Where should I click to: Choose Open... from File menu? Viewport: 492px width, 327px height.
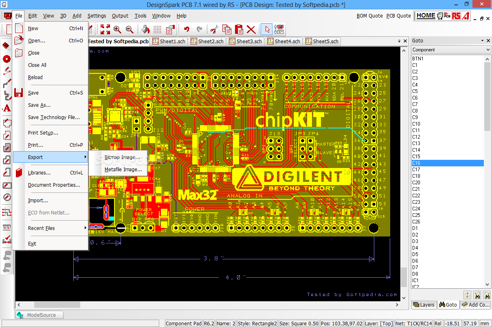(x=50, y=41)
